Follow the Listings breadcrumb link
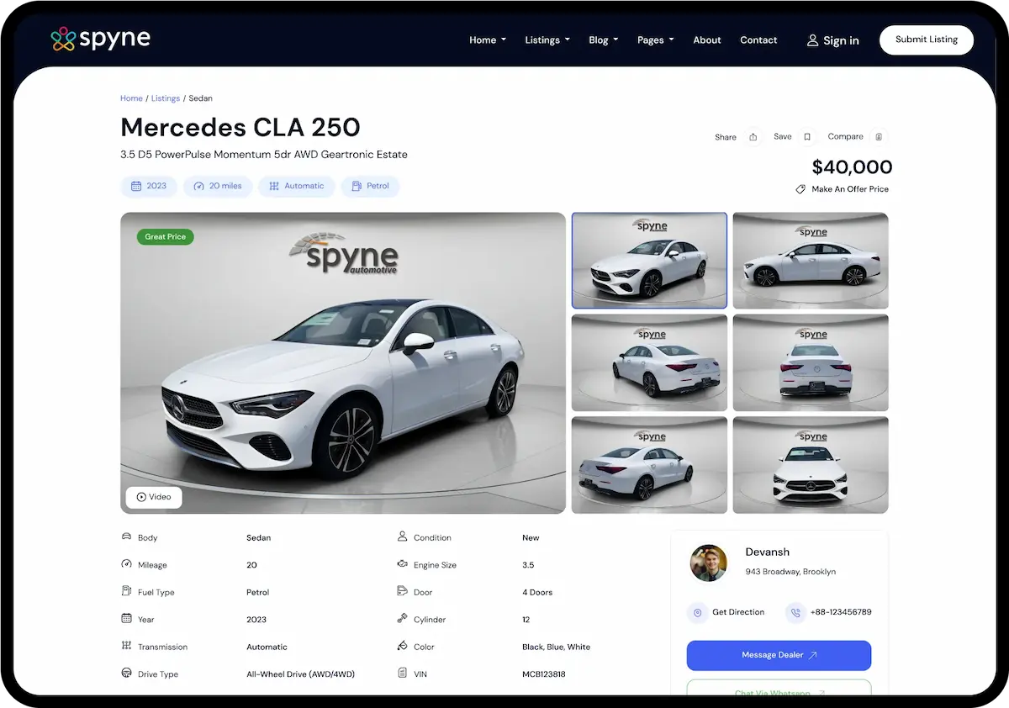The height and width of the screenshot is (708, 1009). 166,98
